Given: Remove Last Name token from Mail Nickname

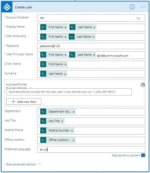Looking at the screenshot, I should point(93,37).
